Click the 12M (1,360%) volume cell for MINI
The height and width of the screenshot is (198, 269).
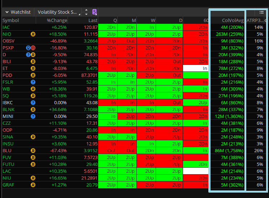229,116
